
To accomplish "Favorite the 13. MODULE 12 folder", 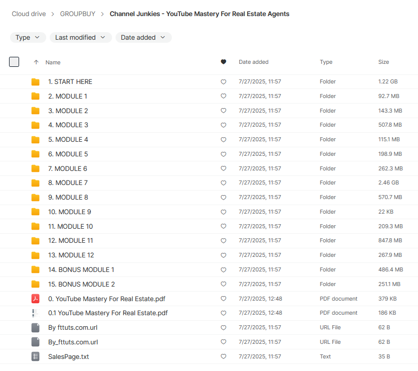I will click(224, 255).
